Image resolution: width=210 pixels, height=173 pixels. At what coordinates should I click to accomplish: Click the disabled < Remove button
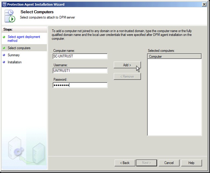(127, 76)
